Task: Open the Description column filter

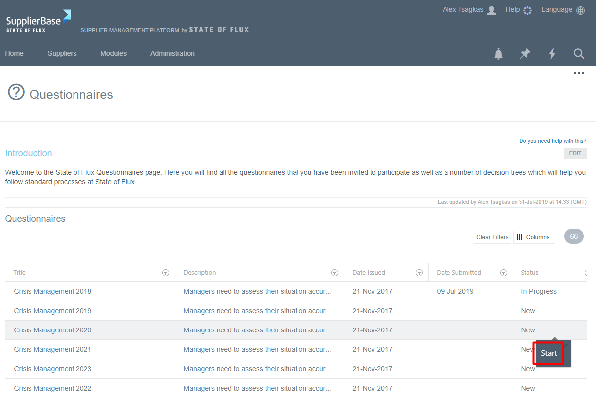Action: [x=335, y=273]
